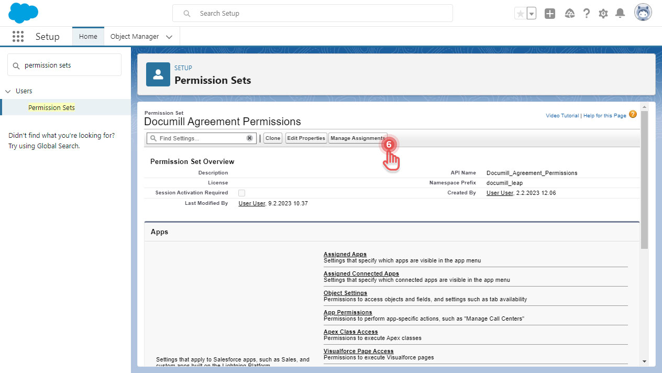Open the favorites list dropdown arrow
This screenshot has height=373, width=662.
pyautogui.click(x=532, y=14)
